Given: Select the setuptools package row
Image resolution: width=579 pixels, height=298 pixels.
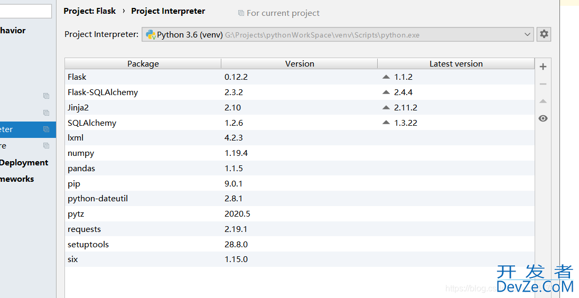Looking at the screenshot, I should click(300, 244).
